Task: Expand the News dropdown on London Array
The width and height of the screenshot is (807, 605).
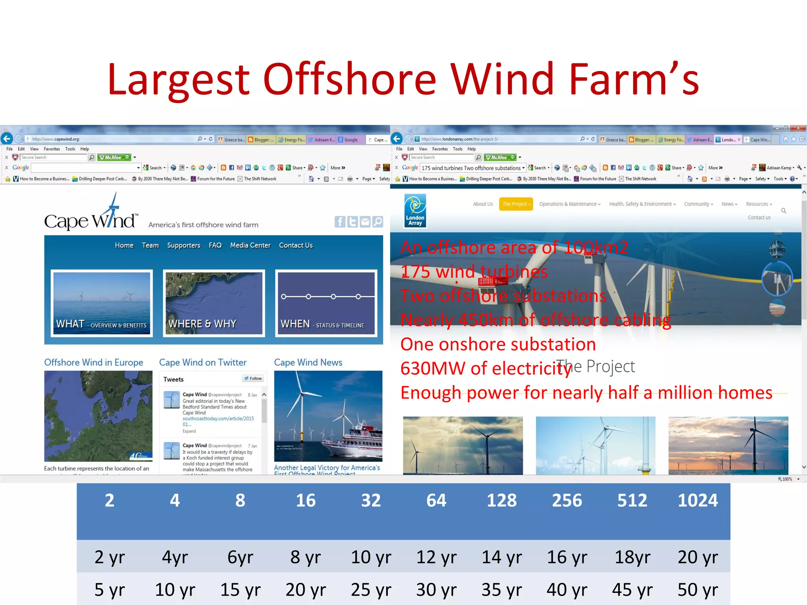Action: tap(729, 204)
